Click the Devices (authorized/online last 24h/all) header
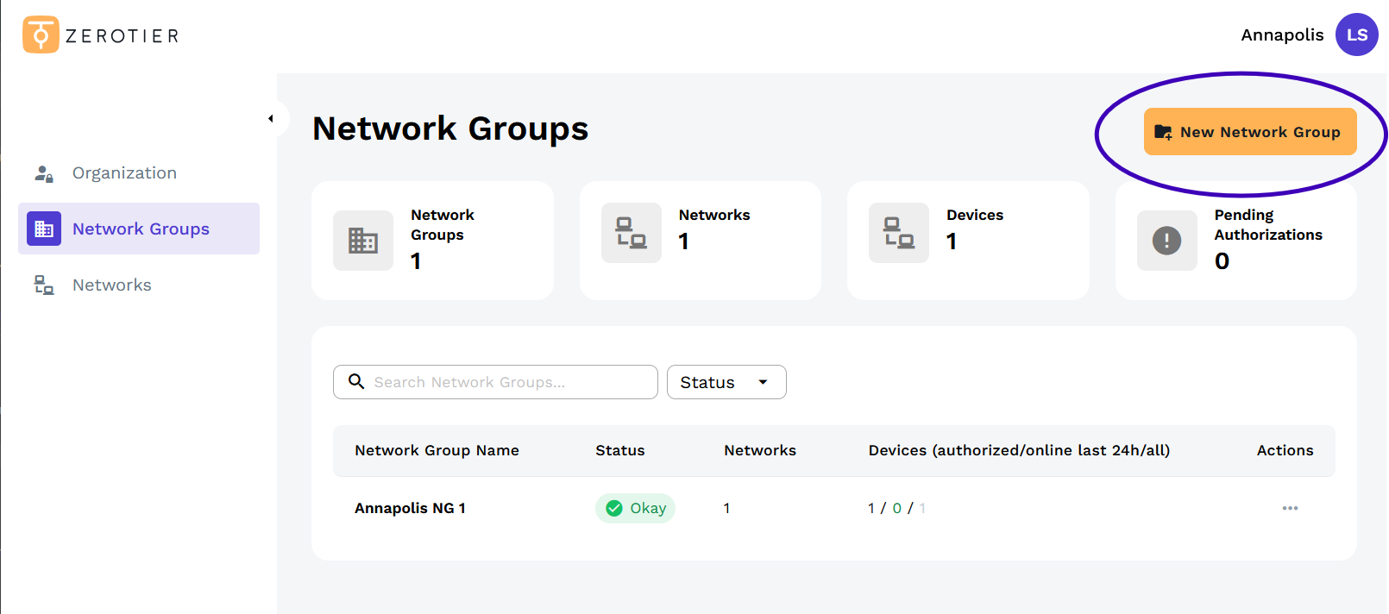 point(1019,450)
